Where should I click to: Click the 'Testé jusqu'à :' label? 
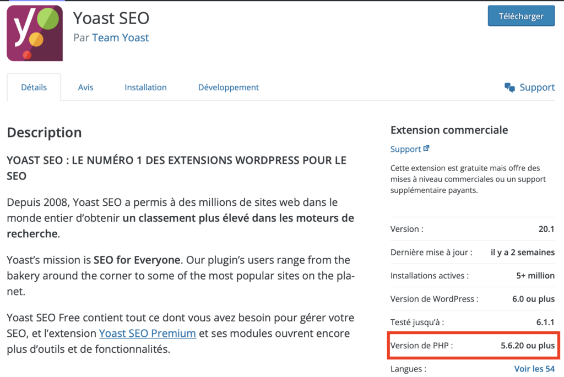click(x=417, y=323)
